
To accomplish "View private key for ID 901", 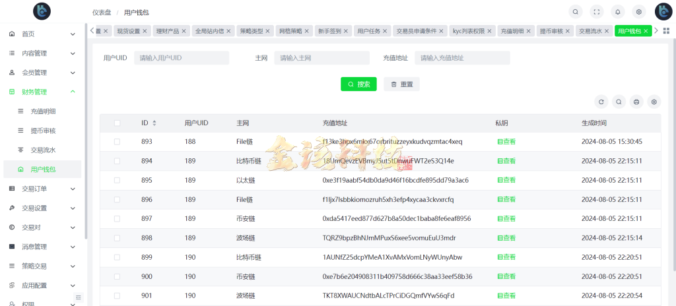I will click(x=506, y=295).
